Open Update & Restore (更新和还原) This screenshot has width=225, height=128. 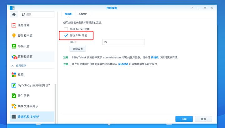tap(25, 57)
